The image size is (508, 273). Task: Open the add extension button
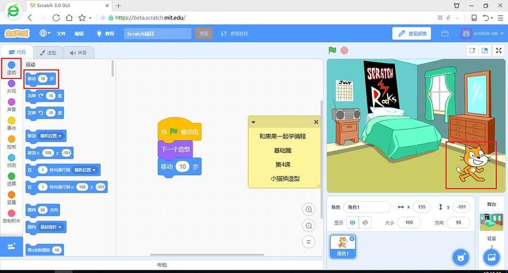tap(11, 247)
